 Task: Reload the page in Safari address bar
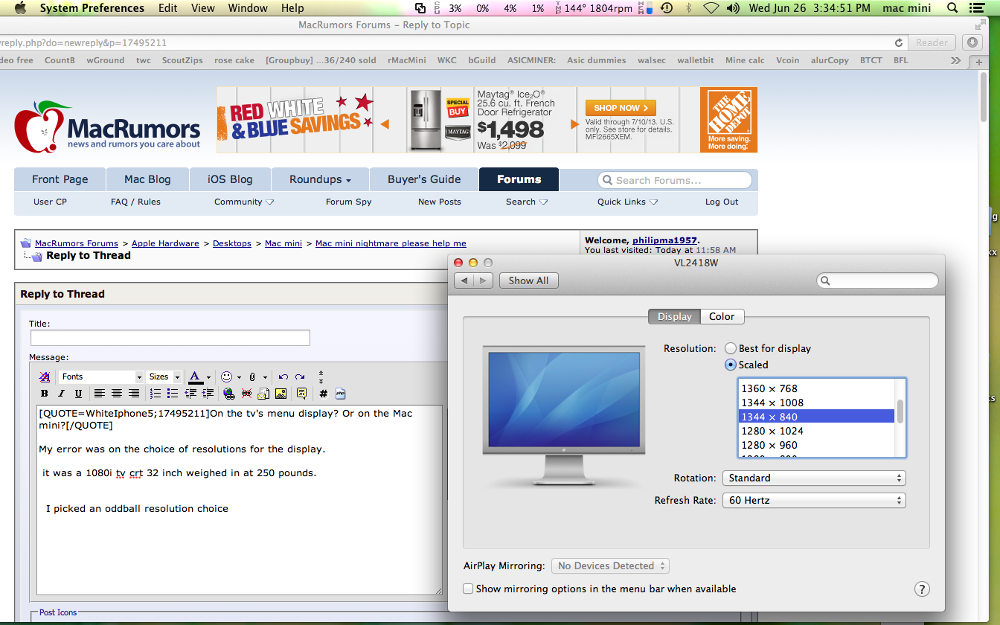[899, 43]
